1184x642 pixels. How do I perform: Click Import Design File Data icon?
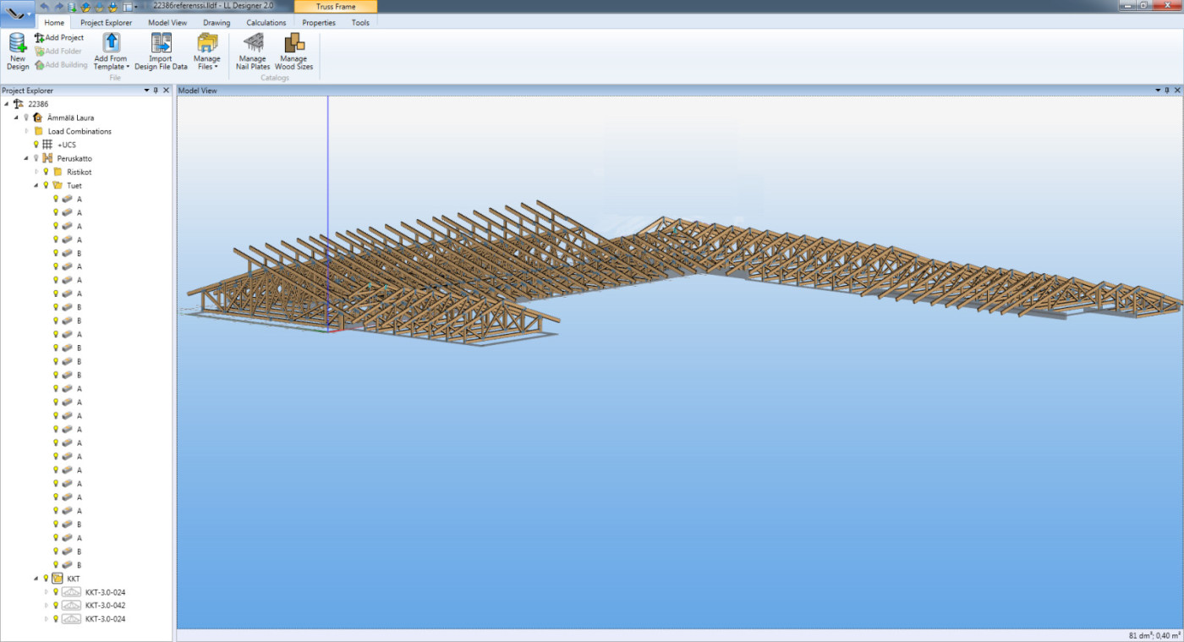coord(161,44)
